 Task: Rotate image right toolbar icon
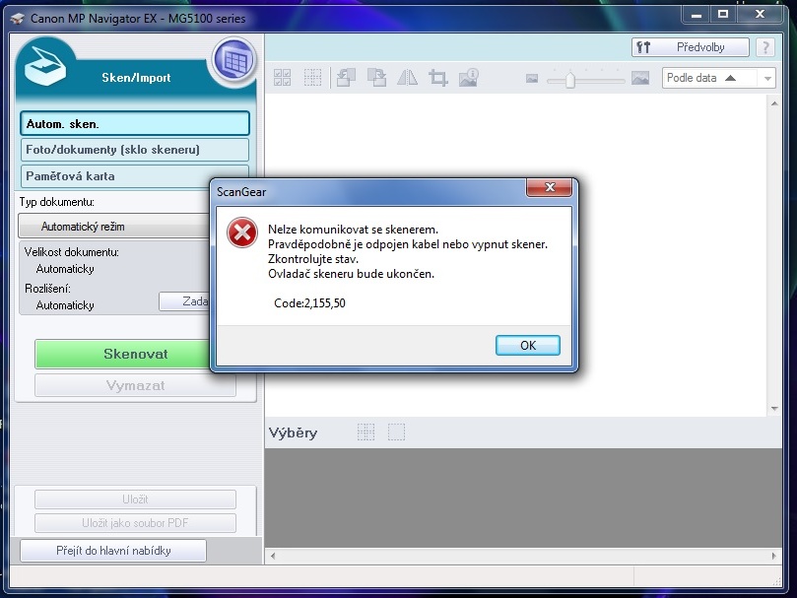(376, 78)
